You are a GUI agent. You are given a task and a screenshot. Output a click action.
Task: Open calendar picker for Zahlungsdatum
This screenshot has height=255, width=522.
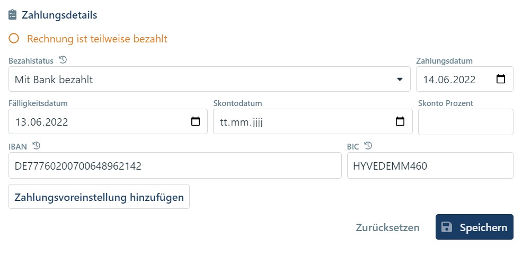coord(500,80)
